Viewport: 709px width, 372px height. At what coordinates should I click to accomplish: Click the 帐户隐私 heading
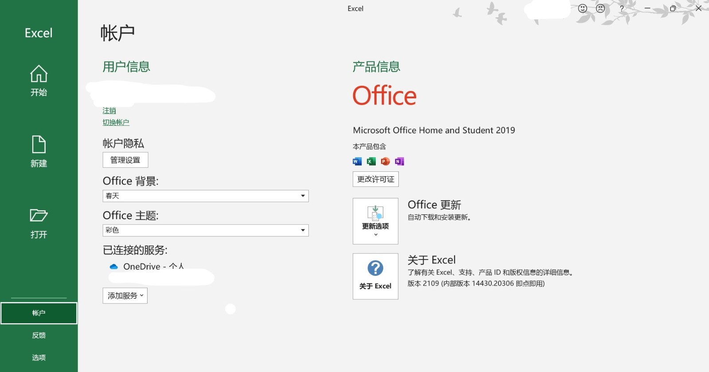click(x=123, y=143)
